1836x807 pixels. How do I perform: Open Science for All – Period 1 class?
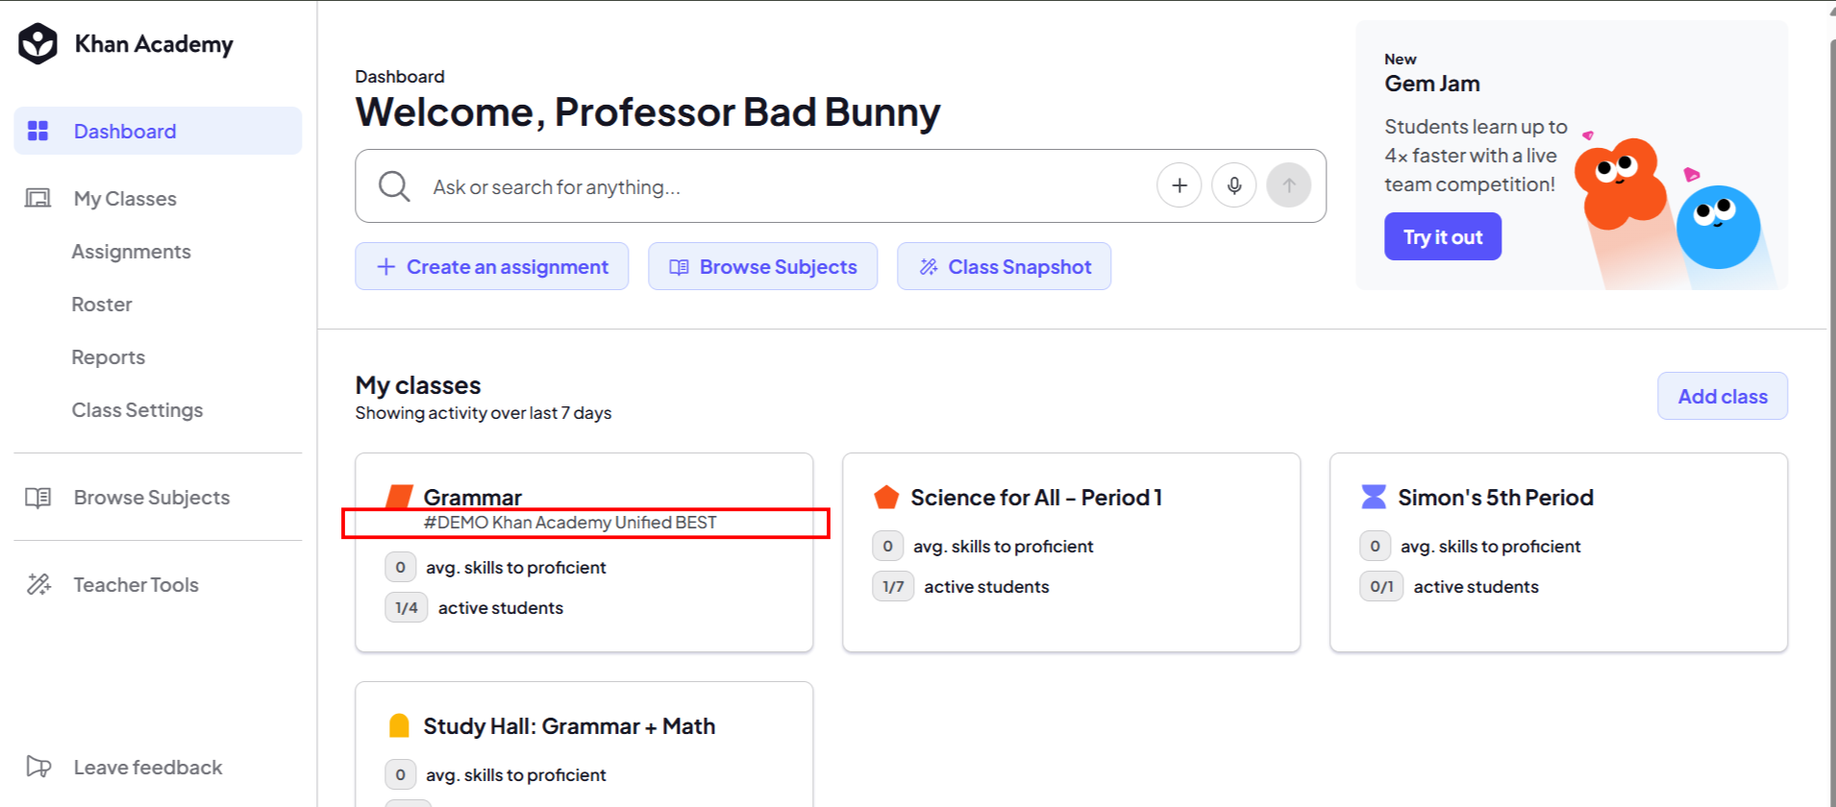(x=1036, y=497)
